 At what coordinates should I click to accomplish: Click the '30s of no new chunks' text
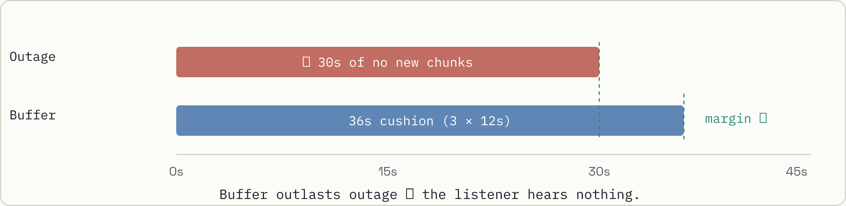pos(395,62)
